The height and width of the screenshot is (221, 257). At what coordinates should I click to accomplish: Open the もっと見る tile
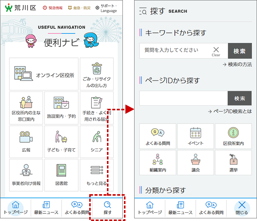[x=97, y=175]
